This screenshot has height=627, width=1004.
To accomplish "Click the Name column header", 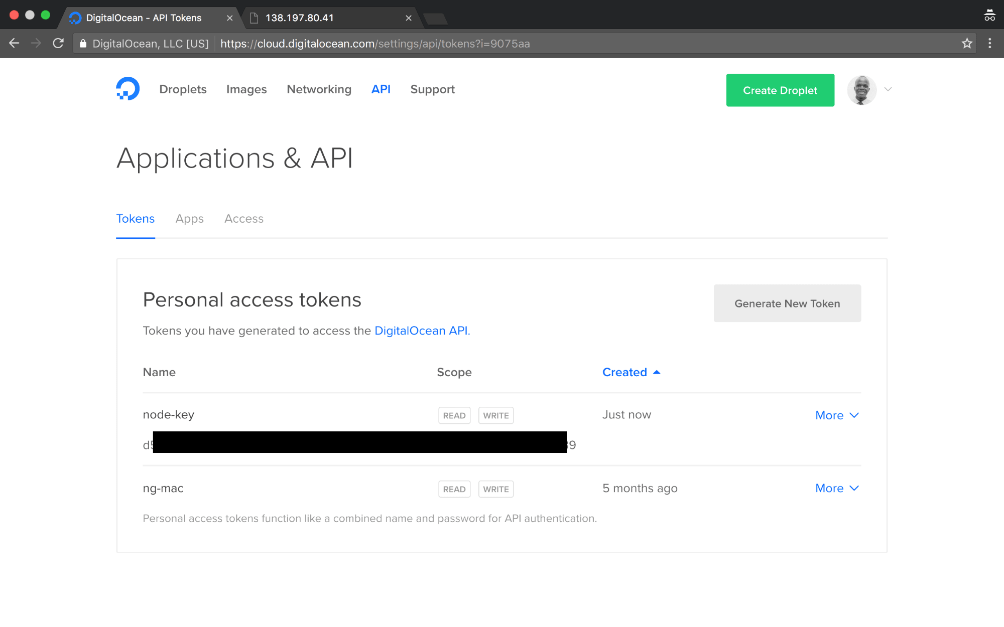I will 159,372.
